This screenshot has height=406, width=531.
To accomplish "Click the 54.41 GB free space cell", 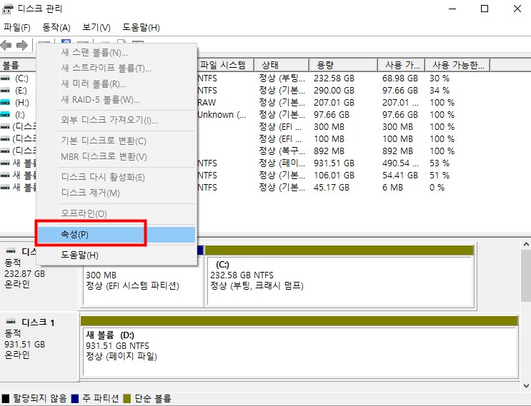I will 400,175.
